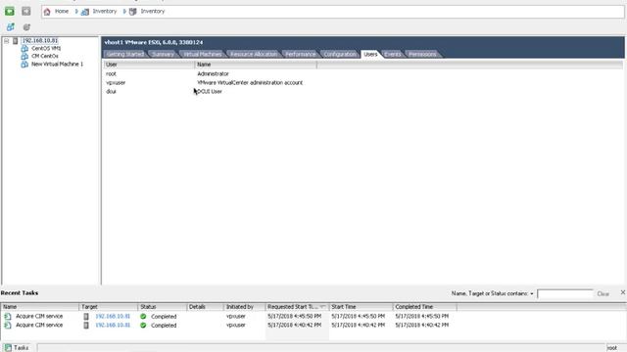This screenshot has width=627, height=352.
Task: Switch to the Performance tab
Action: tap(301, 55)
